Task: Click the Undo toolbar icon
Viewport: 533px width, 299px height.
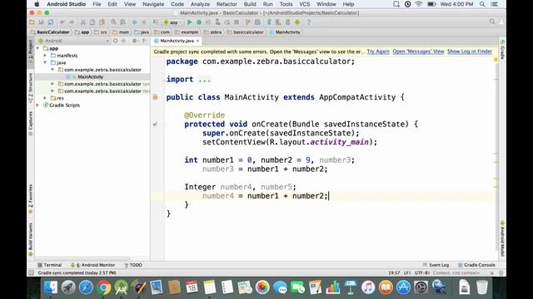Action: click(x=62, y=22)
